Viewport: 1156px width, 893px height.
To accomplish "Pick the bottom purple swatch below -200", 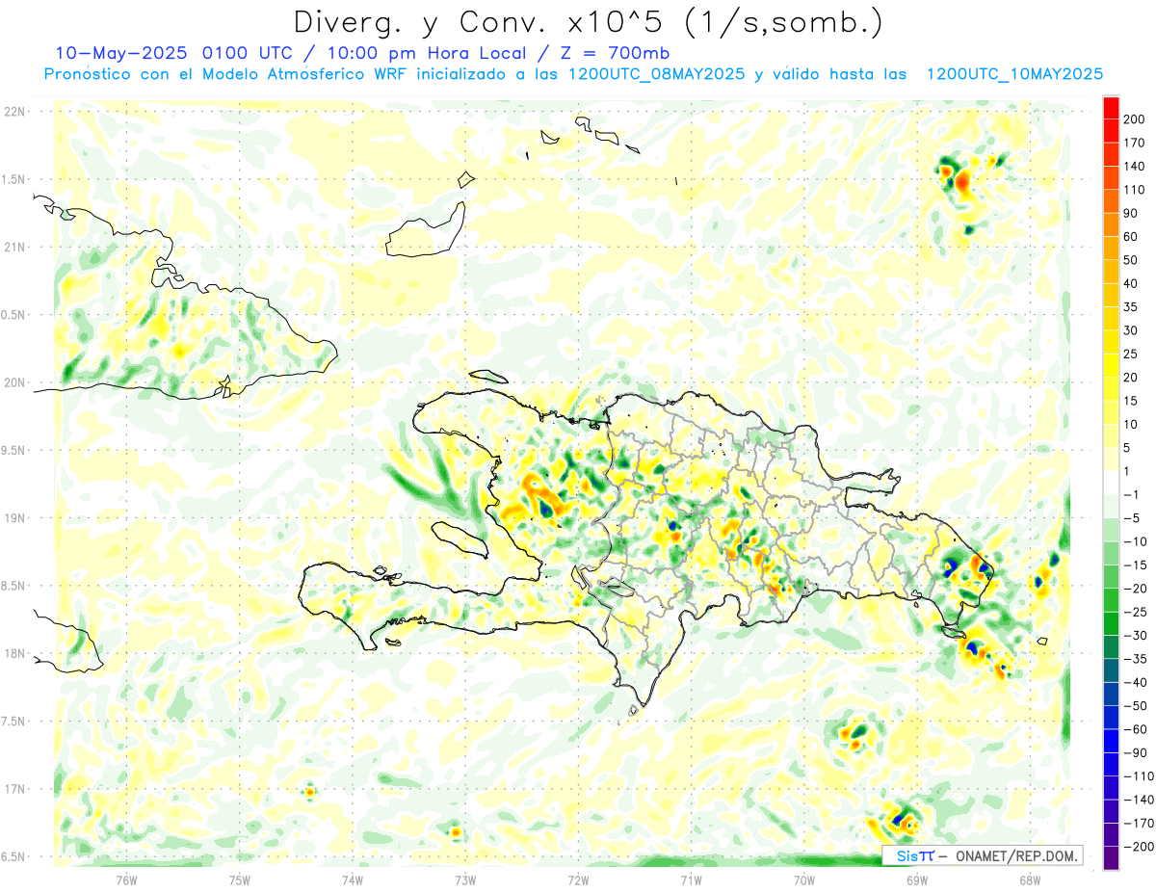I will tap(1111, 858).
